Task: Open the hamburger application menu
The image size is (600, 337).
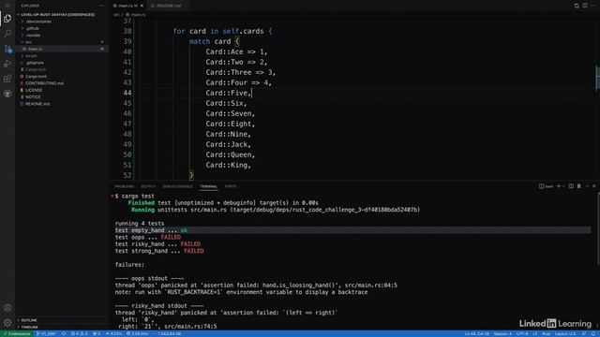Action: point(7,6)
